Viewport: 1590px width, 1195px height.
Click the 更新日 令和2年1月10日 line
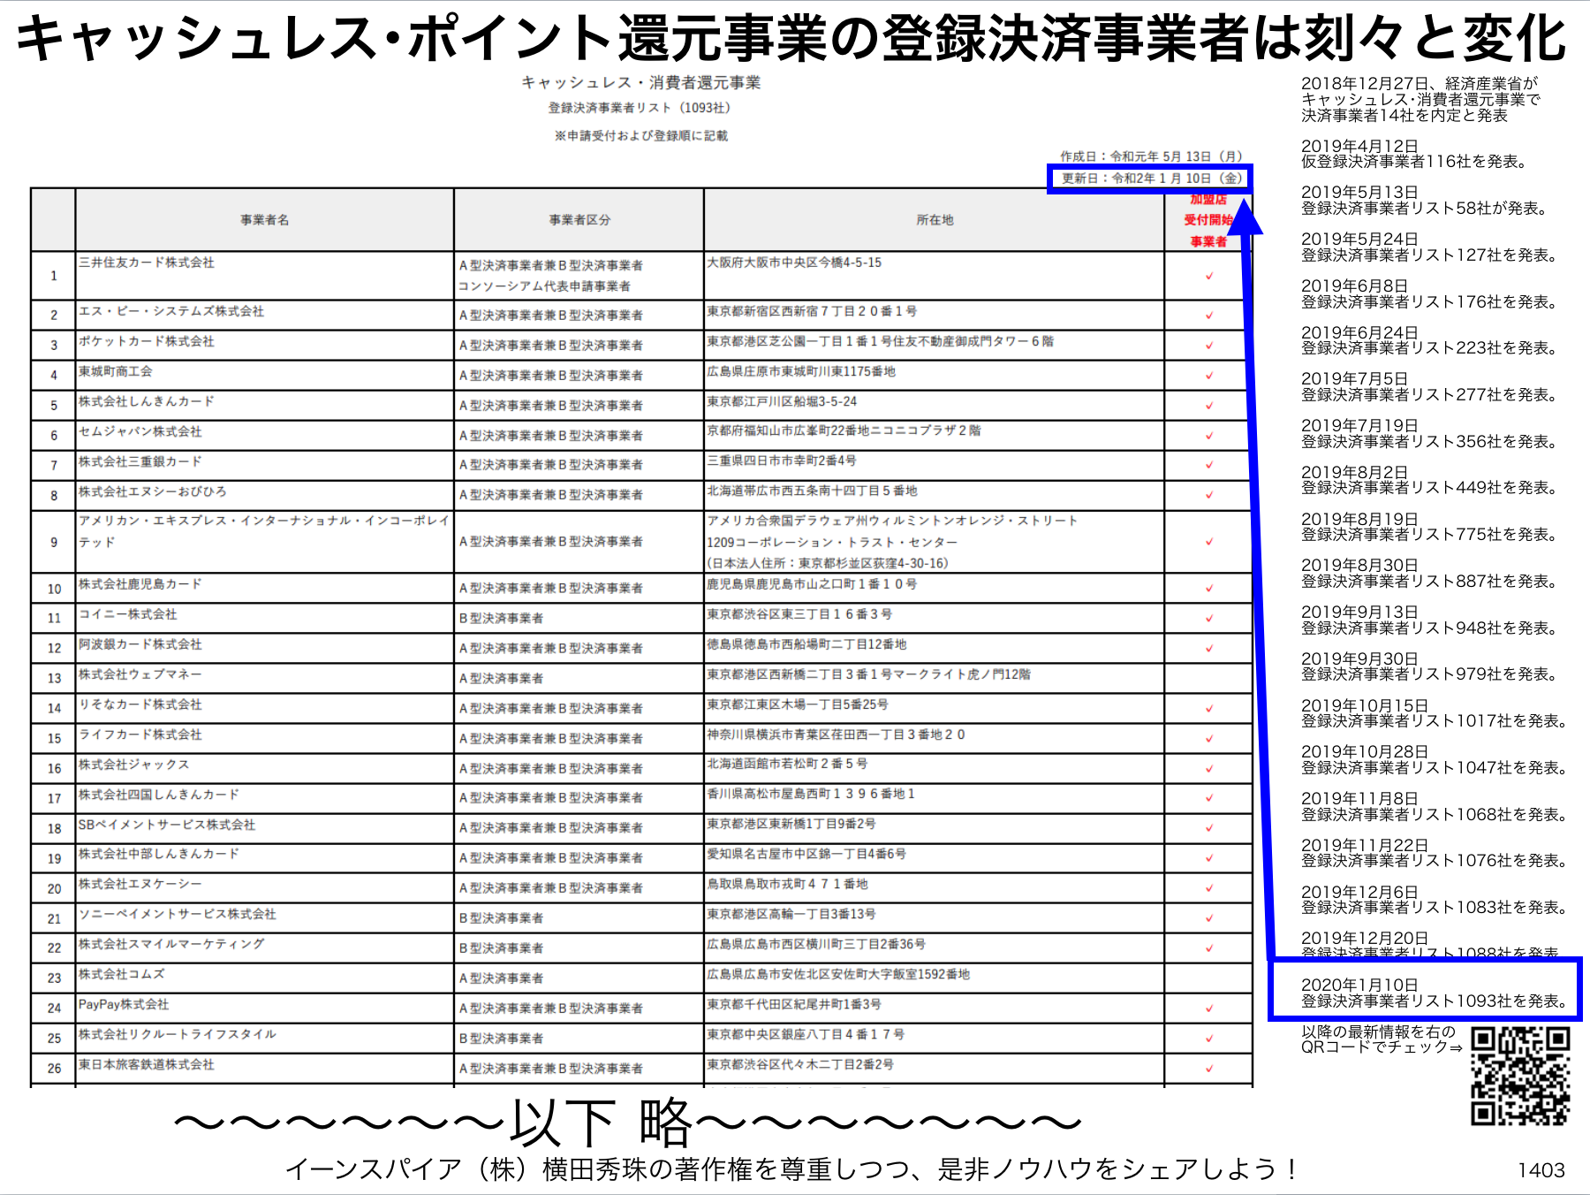coord(1151,179)
